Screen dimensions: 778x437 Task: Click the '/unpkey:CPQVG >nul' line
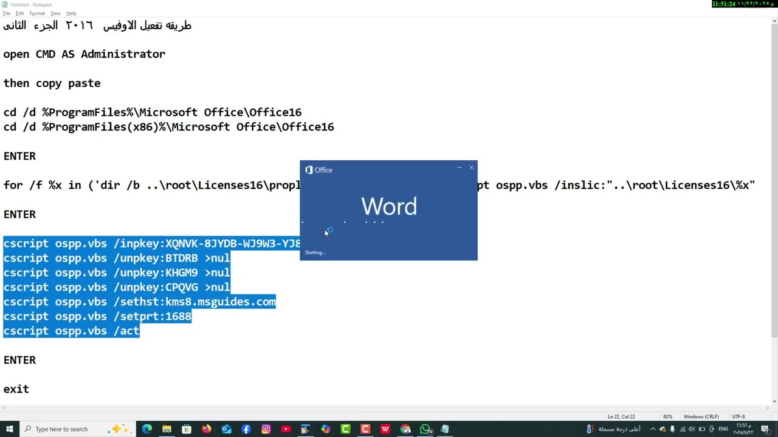pyautogui.click(x=117, y=287)
